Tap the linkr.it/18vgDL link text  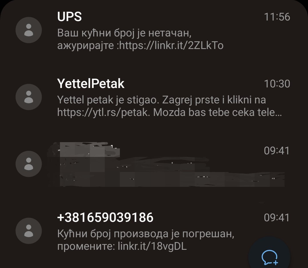152,246
